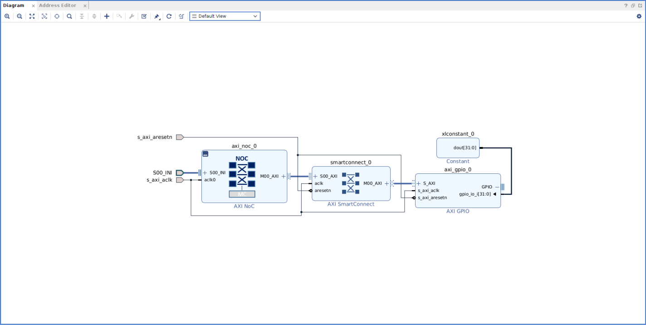Select the Diagram tab
The image size is (646, 325).
(x=14, y=5)
